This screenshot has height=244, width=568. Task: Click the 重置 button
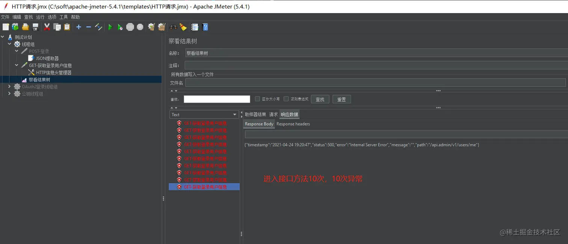tap(341, 99)
